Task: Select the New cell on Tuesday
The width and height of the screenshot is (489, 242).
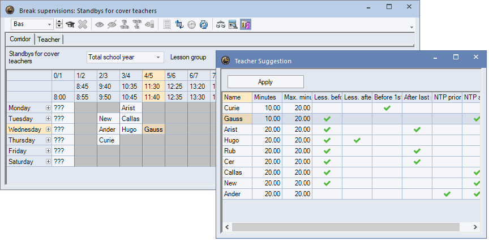Action: [108, 119]
